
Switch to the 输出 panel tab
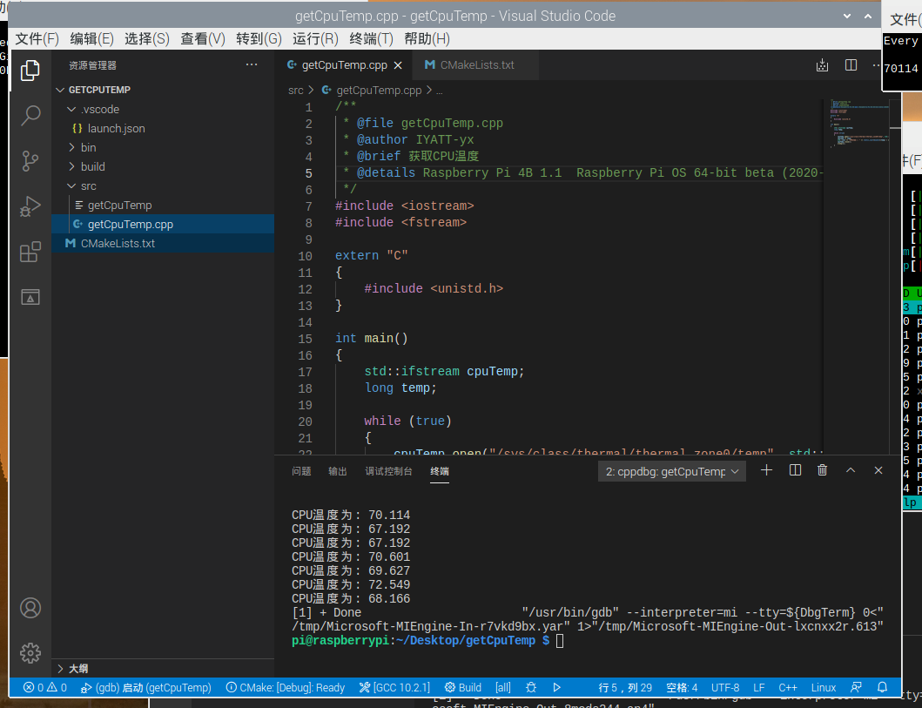(338, 471)
